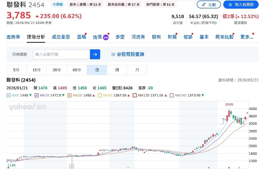Select the 60分 chart interval

(77, 70)
